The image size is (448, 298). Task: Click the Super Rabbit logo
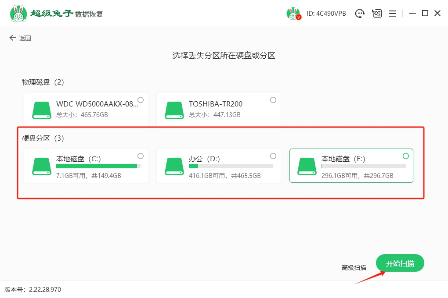(x=18, y=13)
